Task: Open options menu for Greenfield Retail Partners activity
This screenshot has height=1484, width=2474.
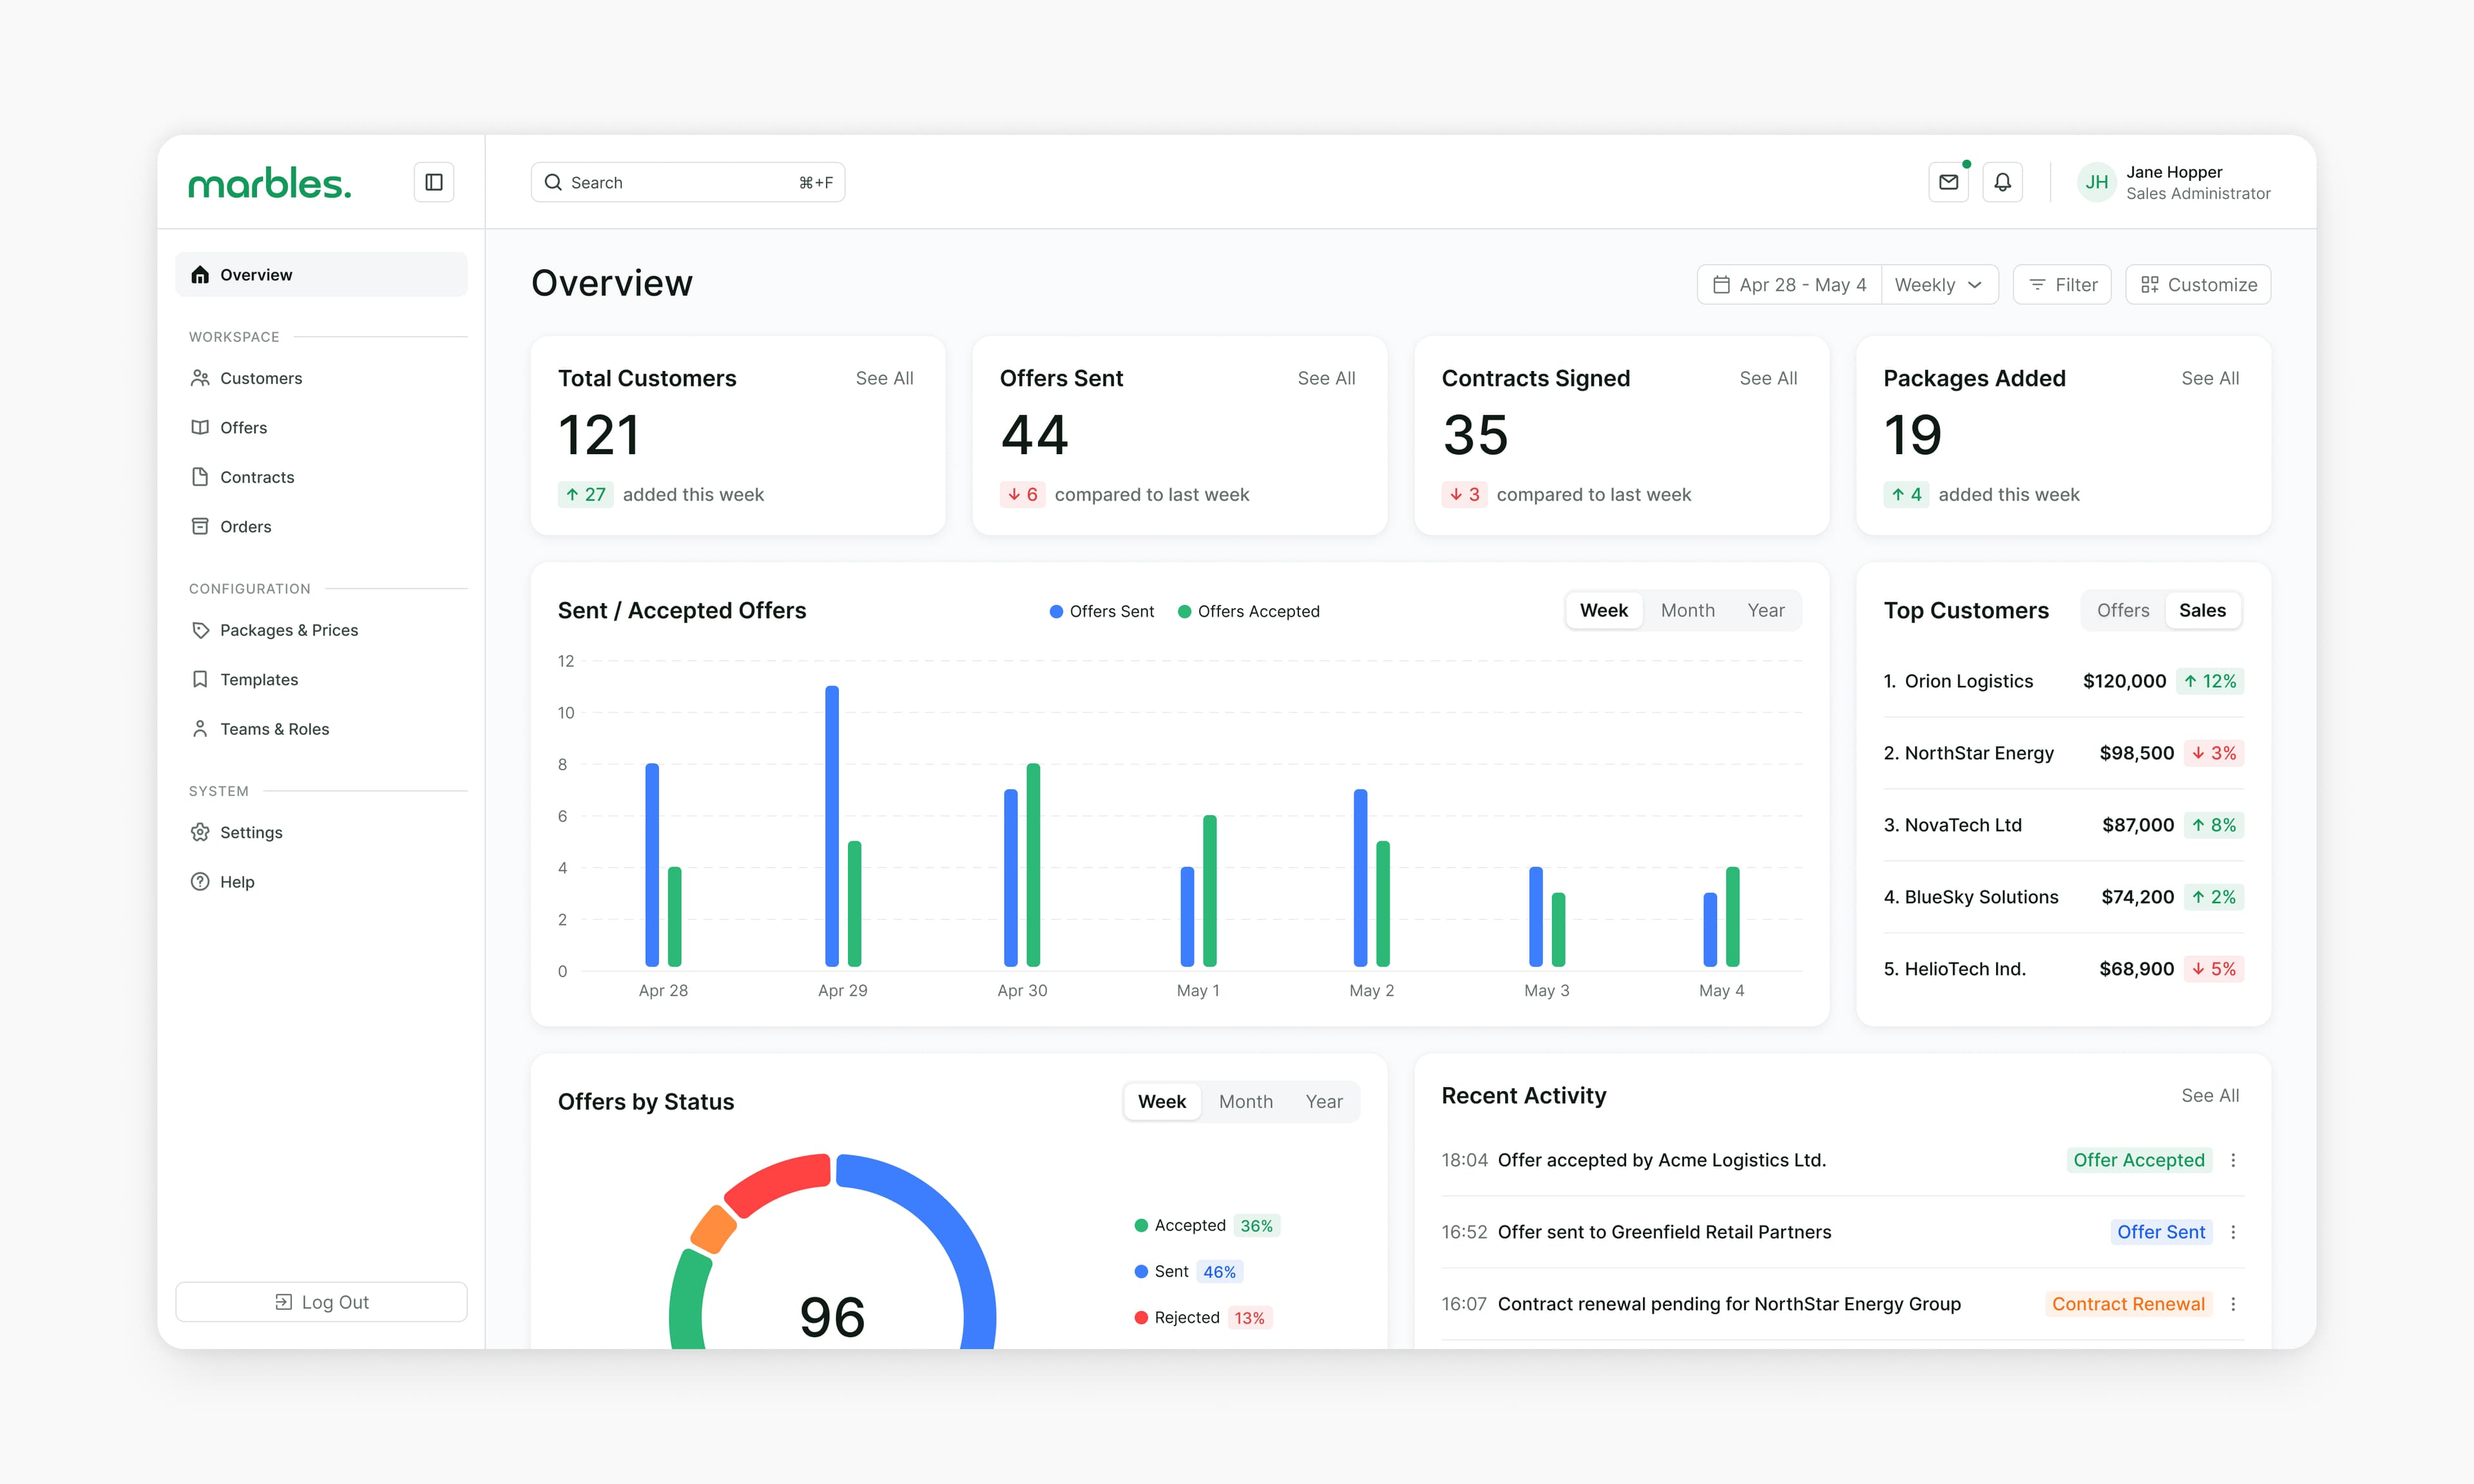Action: pyautogui.click(x=2233, y=1232)
